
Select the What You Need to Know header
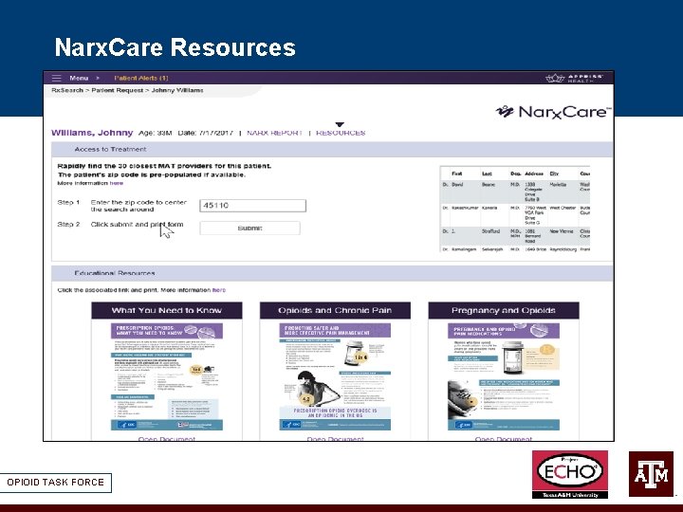click(167, 310)
